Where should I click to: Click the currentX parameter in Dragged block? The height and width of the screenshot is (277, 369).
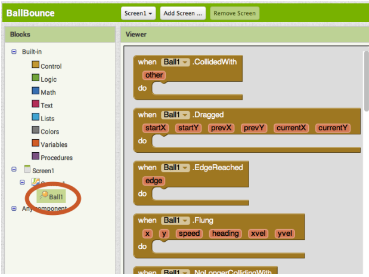292,128
